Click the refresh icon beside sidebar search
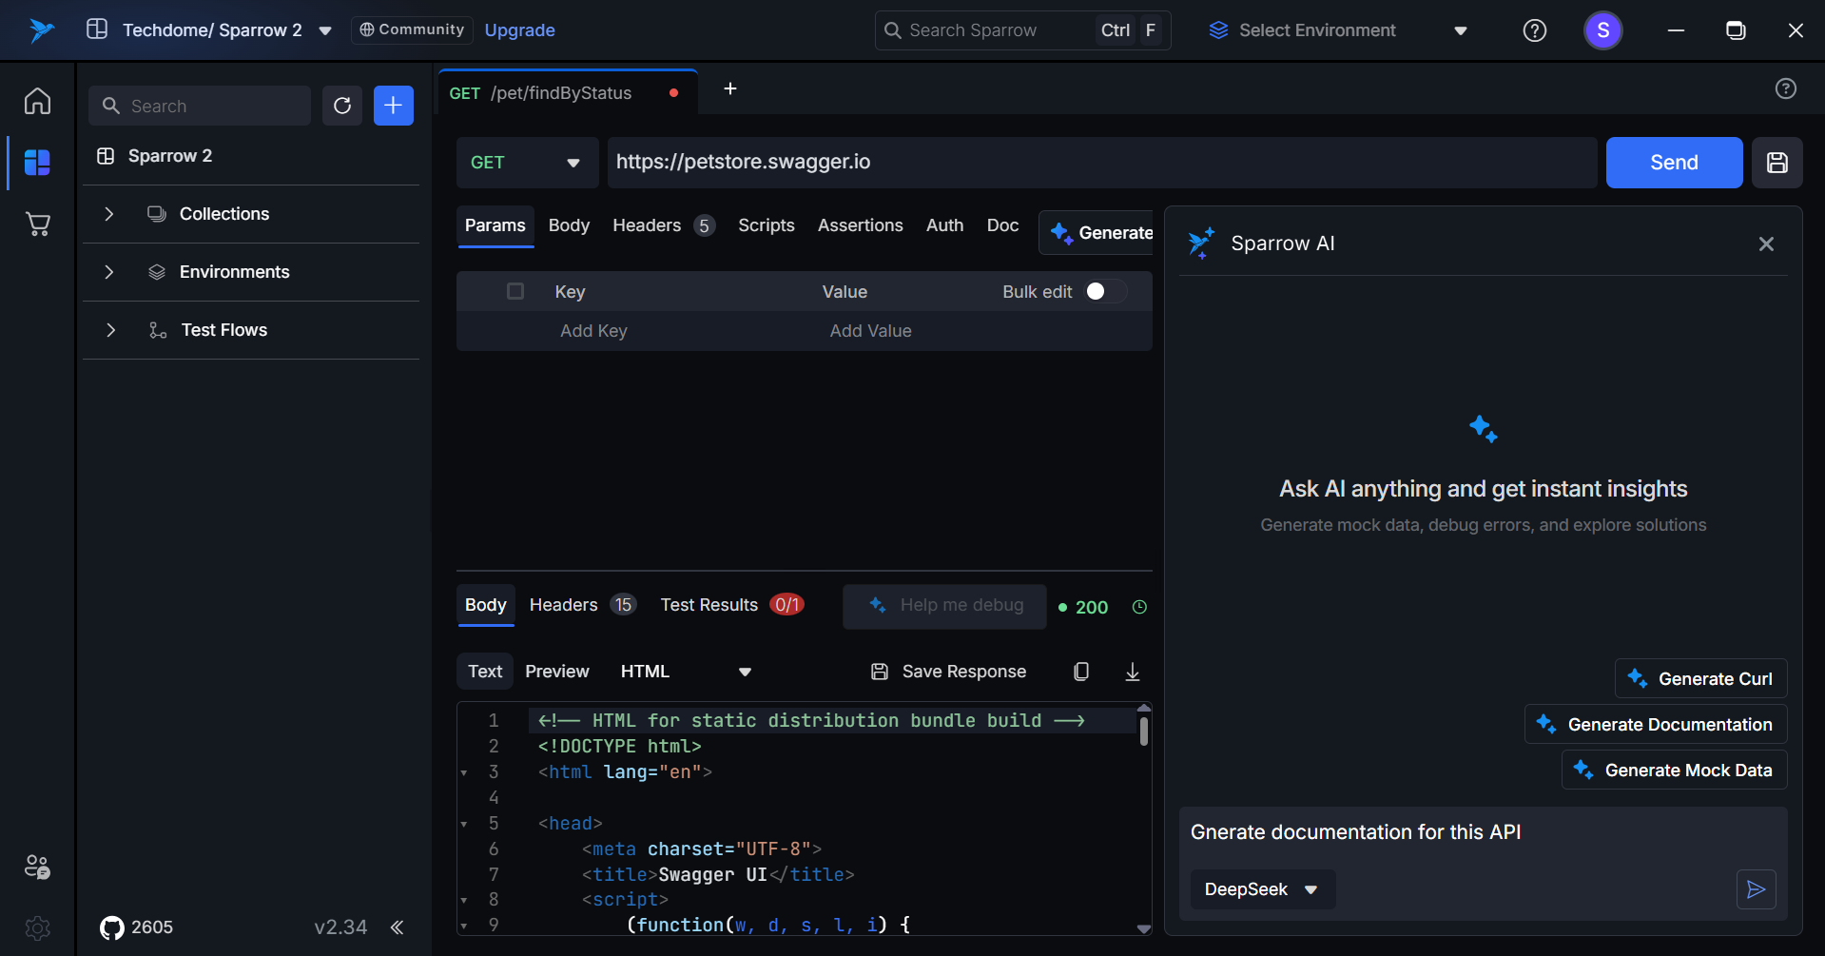The width and height of the screenshot is (1825, 956). pos(342,106)
